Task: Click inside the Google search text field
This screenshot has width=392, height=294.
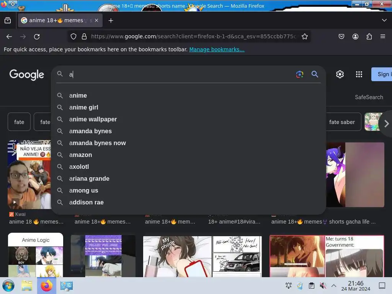Action: [180, 74]
